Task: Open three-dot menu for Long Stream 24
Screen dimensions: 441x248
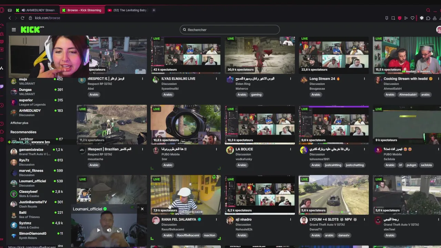Action: tap(365, 79)
